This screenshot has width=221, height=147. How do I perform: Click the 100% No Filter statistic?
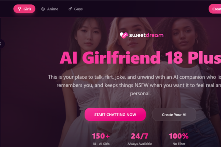pyautogui.click(x=179, y=139)
